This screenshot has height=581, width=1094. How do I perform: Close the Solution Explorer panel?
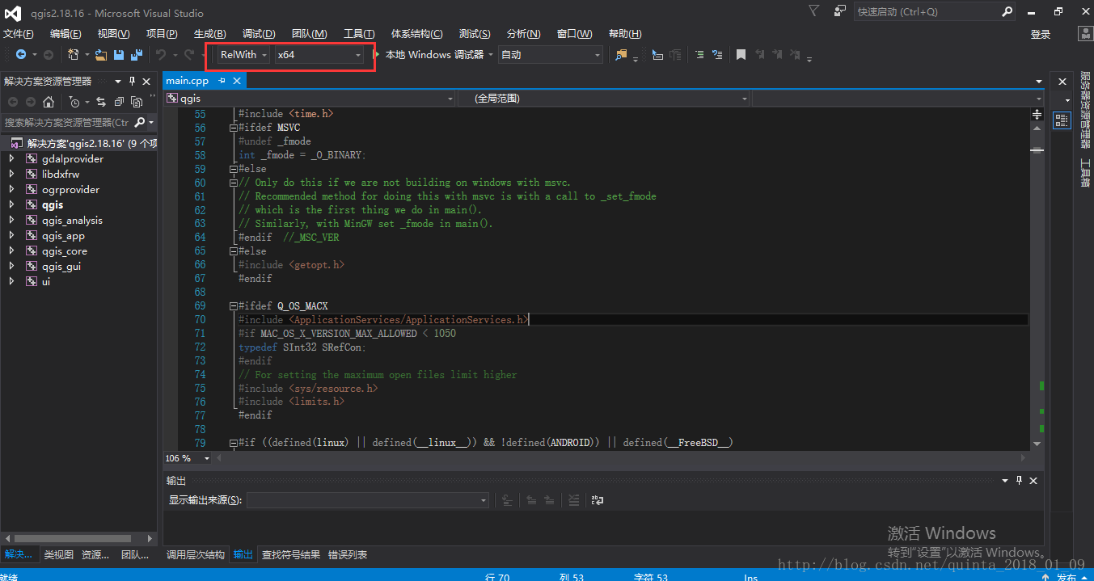(x=146, y=81)
